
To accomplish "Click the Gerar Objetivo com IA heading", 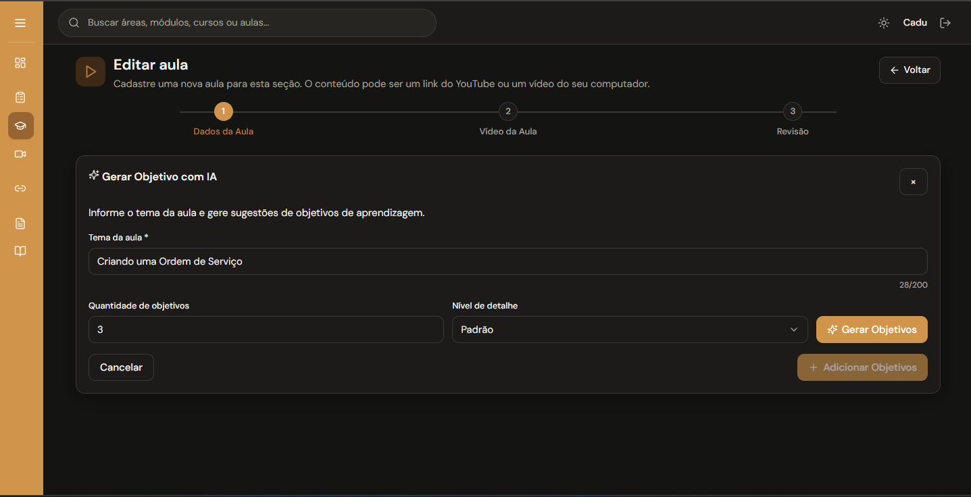I will (x=153, y=177).
